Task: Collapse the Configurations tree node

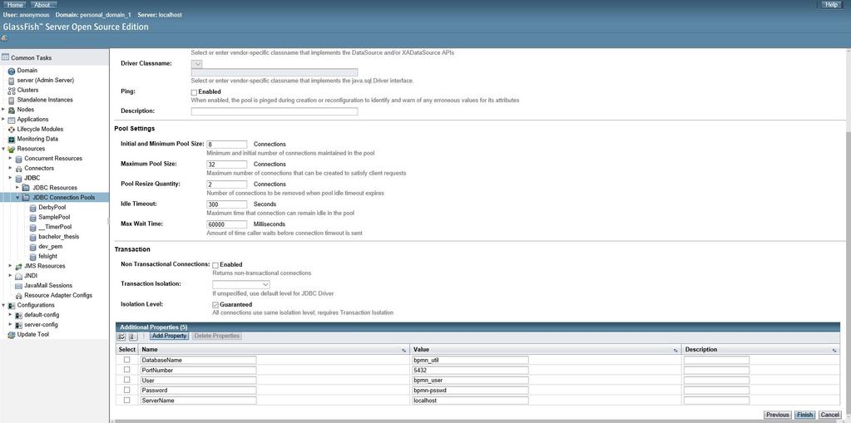Action: 3,305
